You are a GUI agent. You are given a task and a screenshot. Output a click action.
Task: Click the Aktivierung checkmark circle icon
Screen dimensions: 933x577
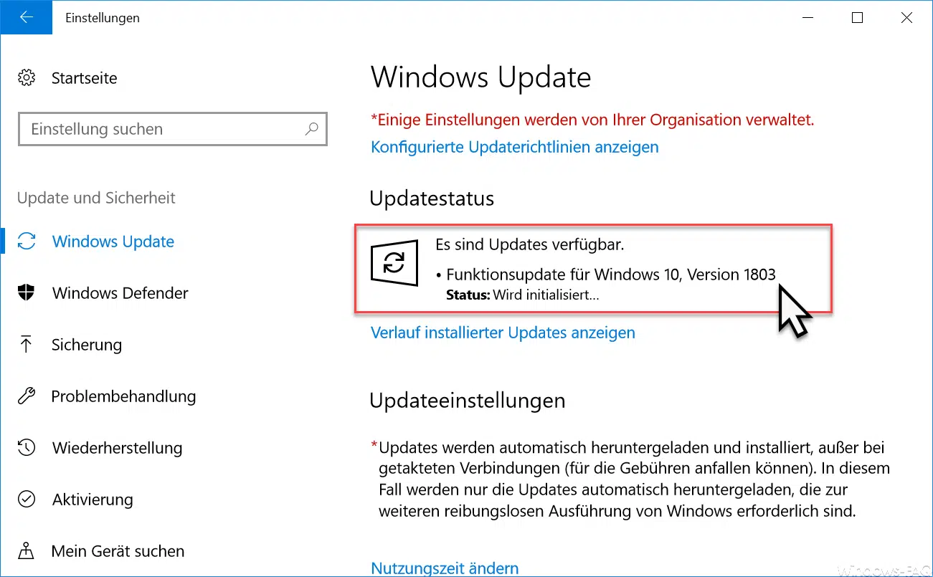point(27,500)
